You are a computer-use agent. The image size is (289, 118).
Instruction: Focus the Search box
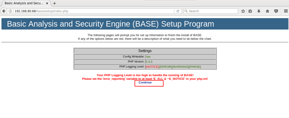click(211, 11)
